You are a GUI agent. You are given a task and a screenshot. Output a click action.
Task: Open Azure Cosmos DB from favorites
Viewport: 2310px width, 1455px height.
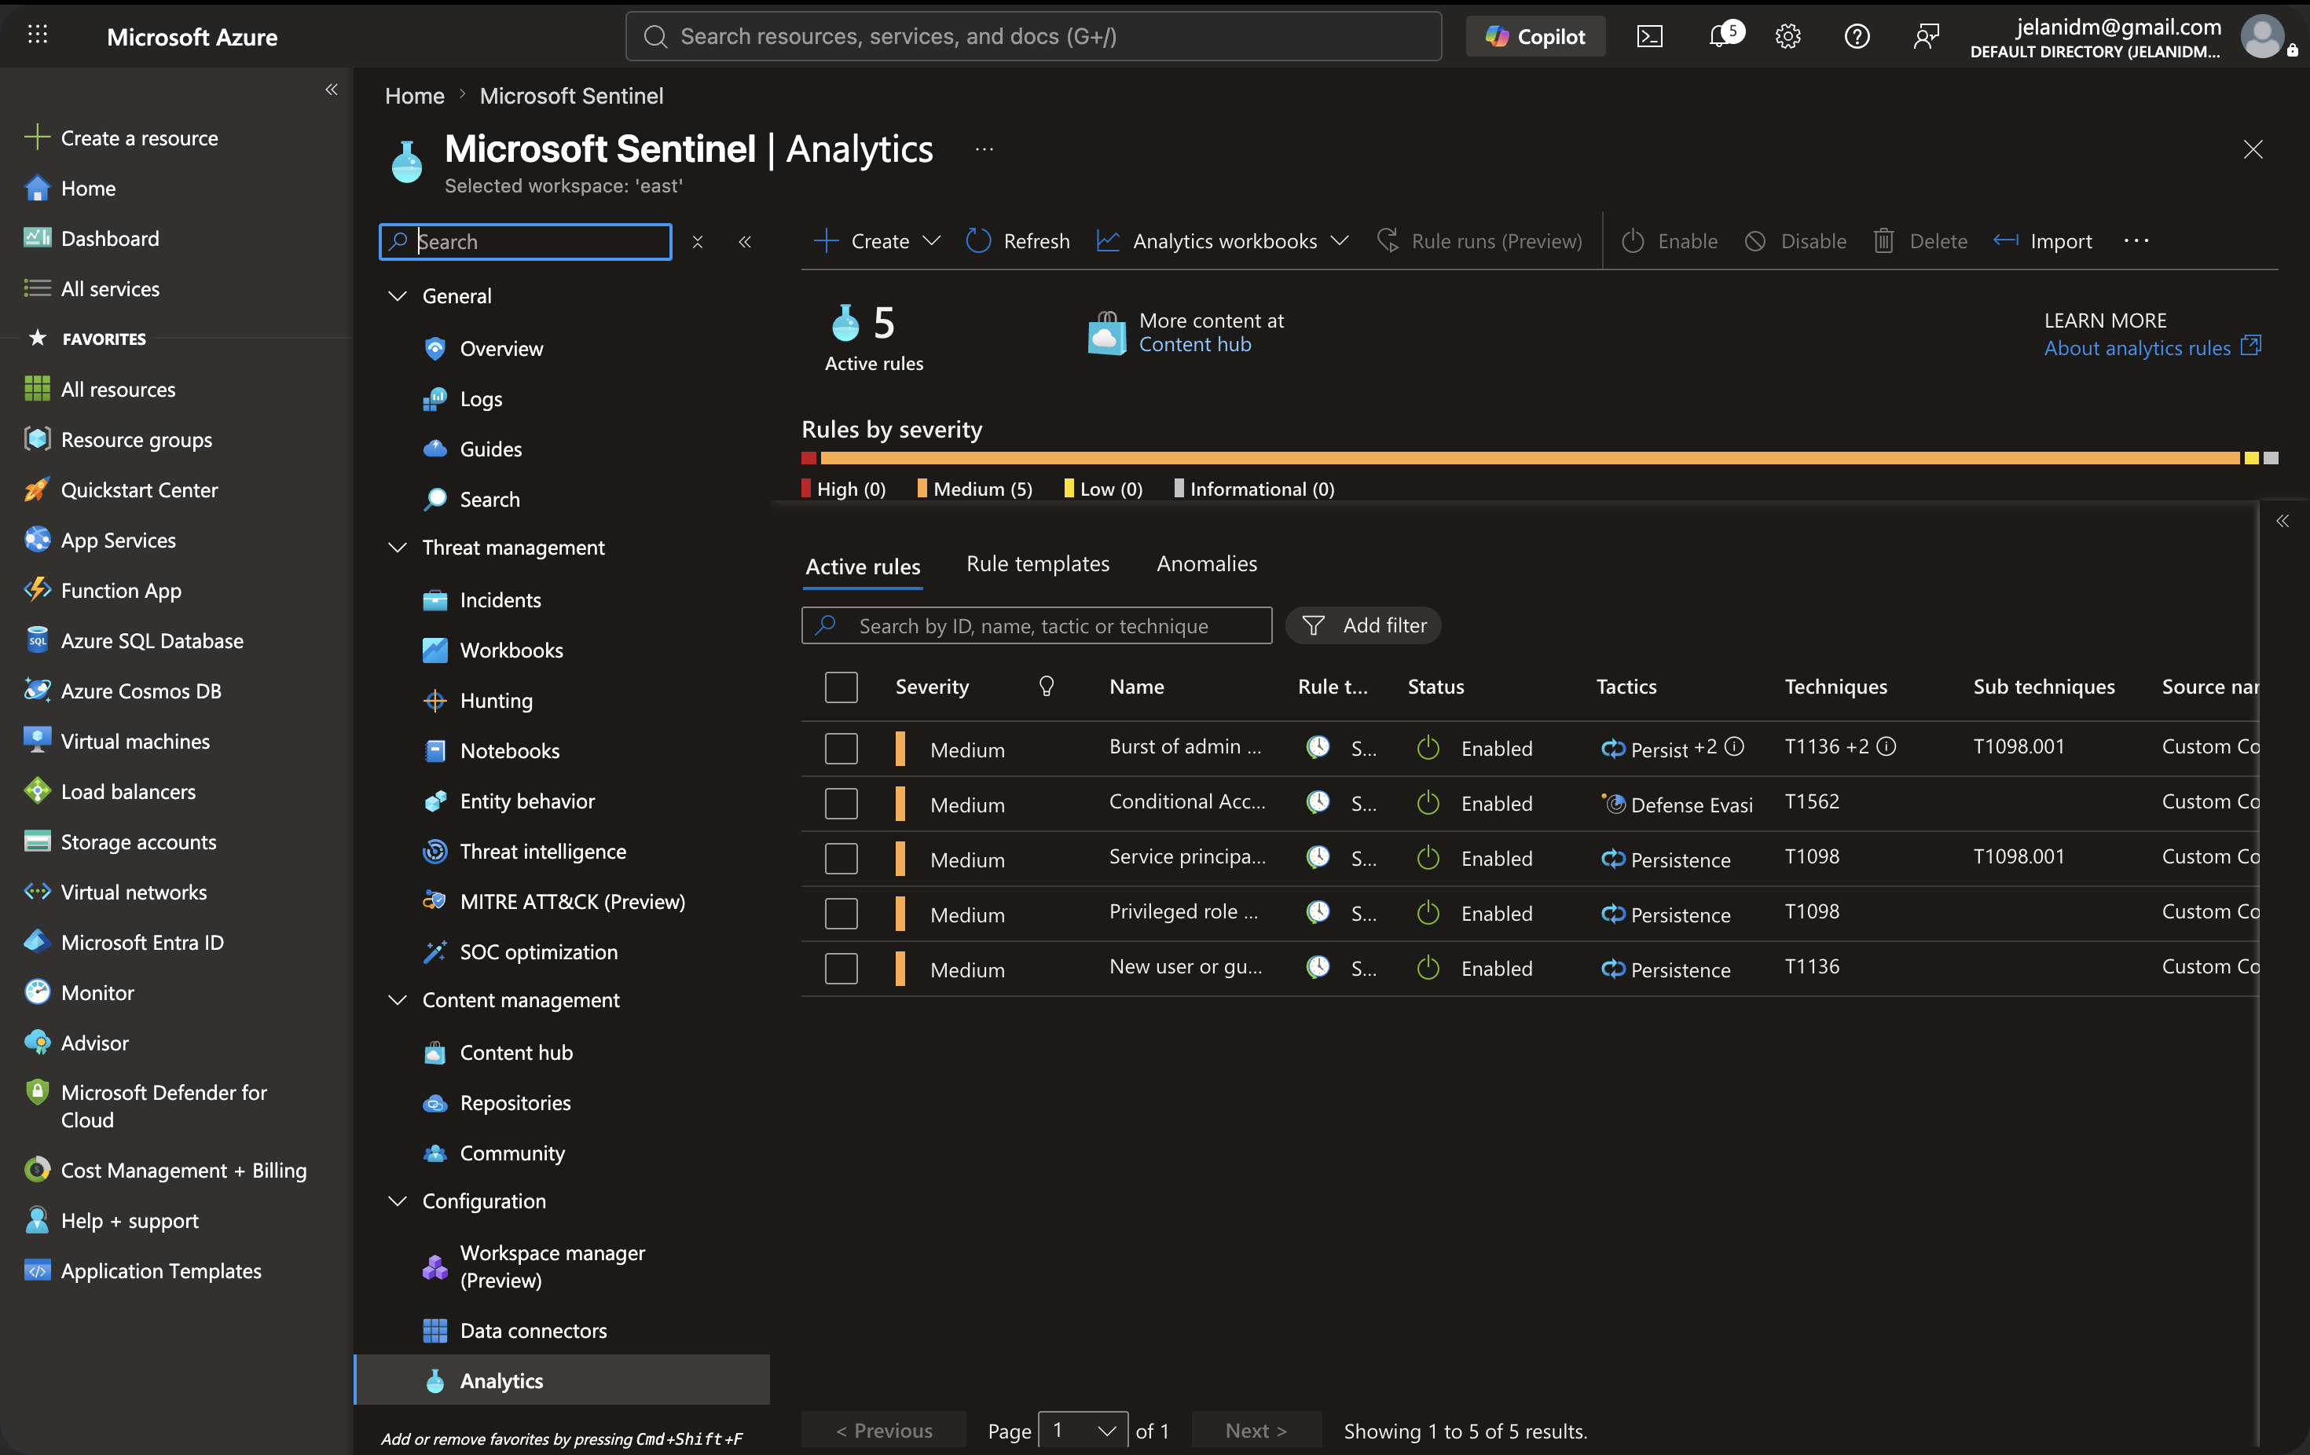(141, 691)
